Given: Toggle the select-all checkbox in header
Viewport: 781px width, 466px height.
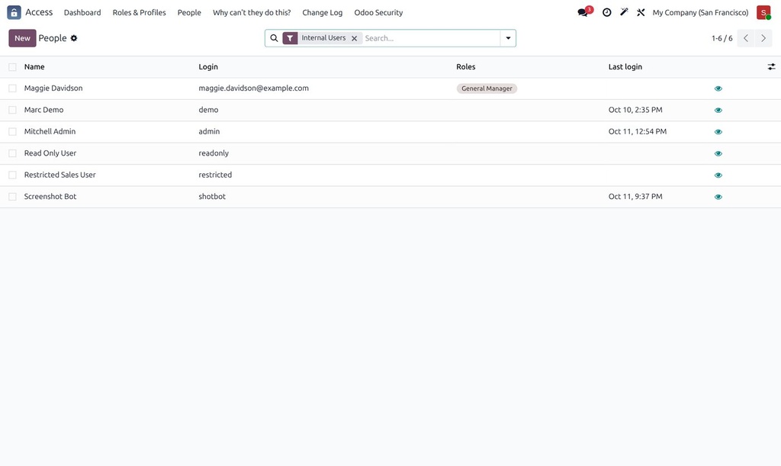Looking at the screenshot, I should point(12,66).
